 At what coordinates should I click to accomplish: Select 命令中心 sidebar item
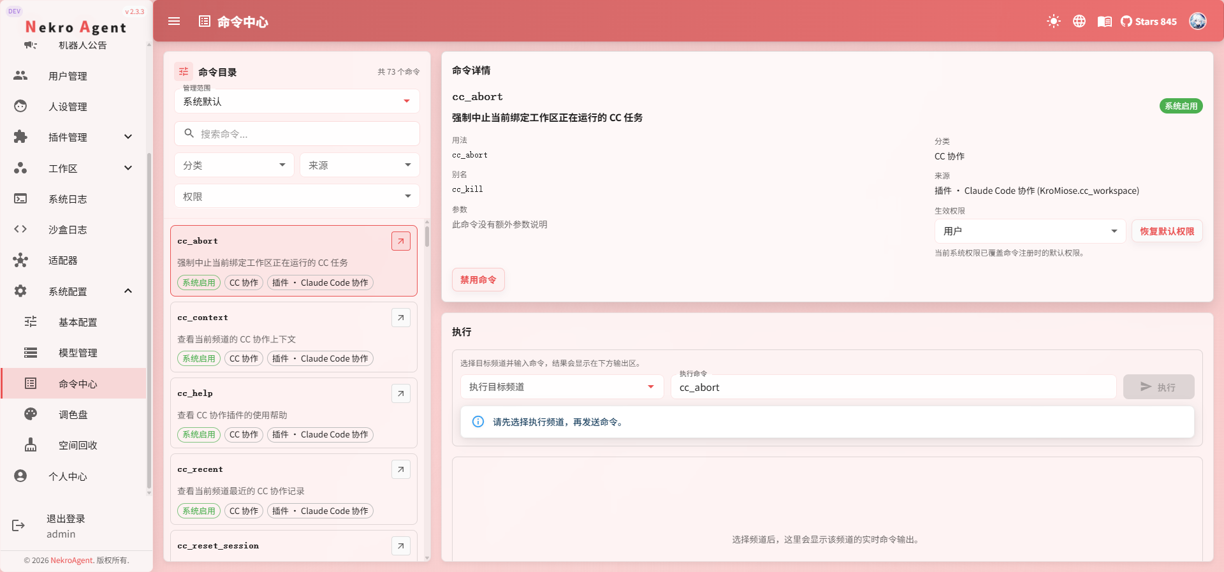[73, 383]
